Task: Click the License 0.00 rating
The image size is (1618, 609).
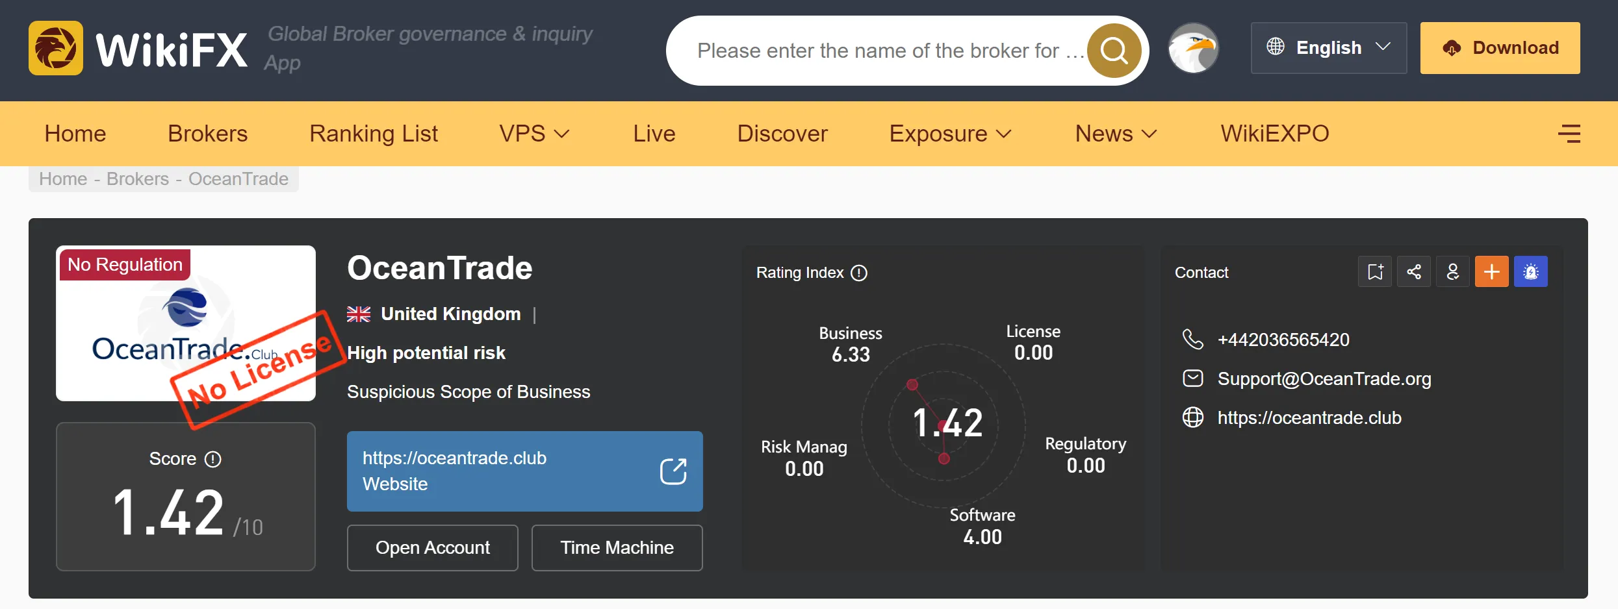Action: click(x=1033, y=342)
